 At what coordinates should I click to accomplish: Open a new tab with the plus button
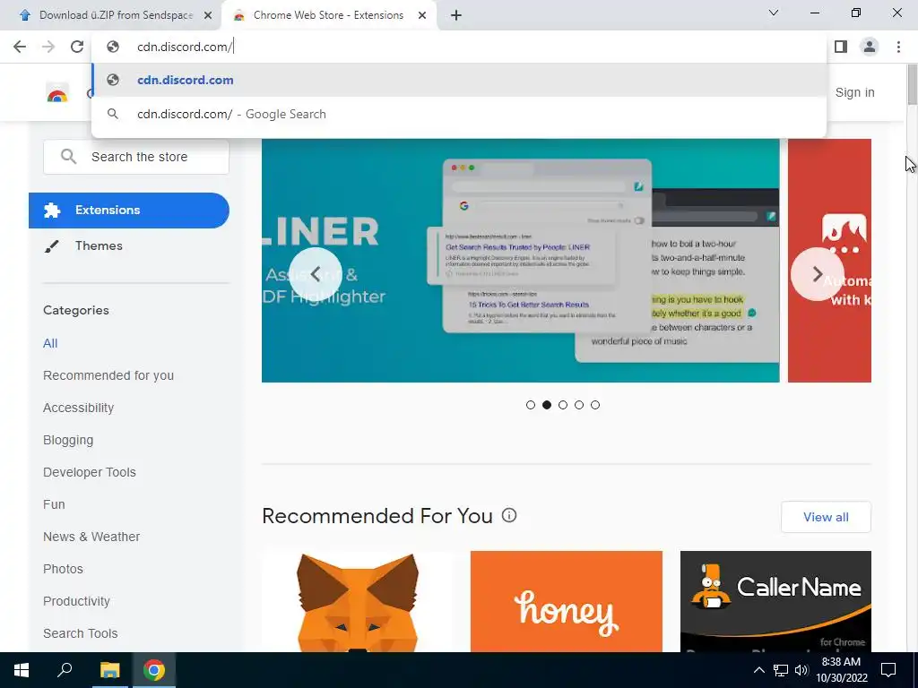point(456,15)
